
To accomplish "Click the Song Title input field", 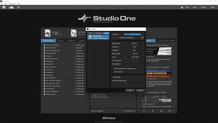I will [x=133, y=34].
